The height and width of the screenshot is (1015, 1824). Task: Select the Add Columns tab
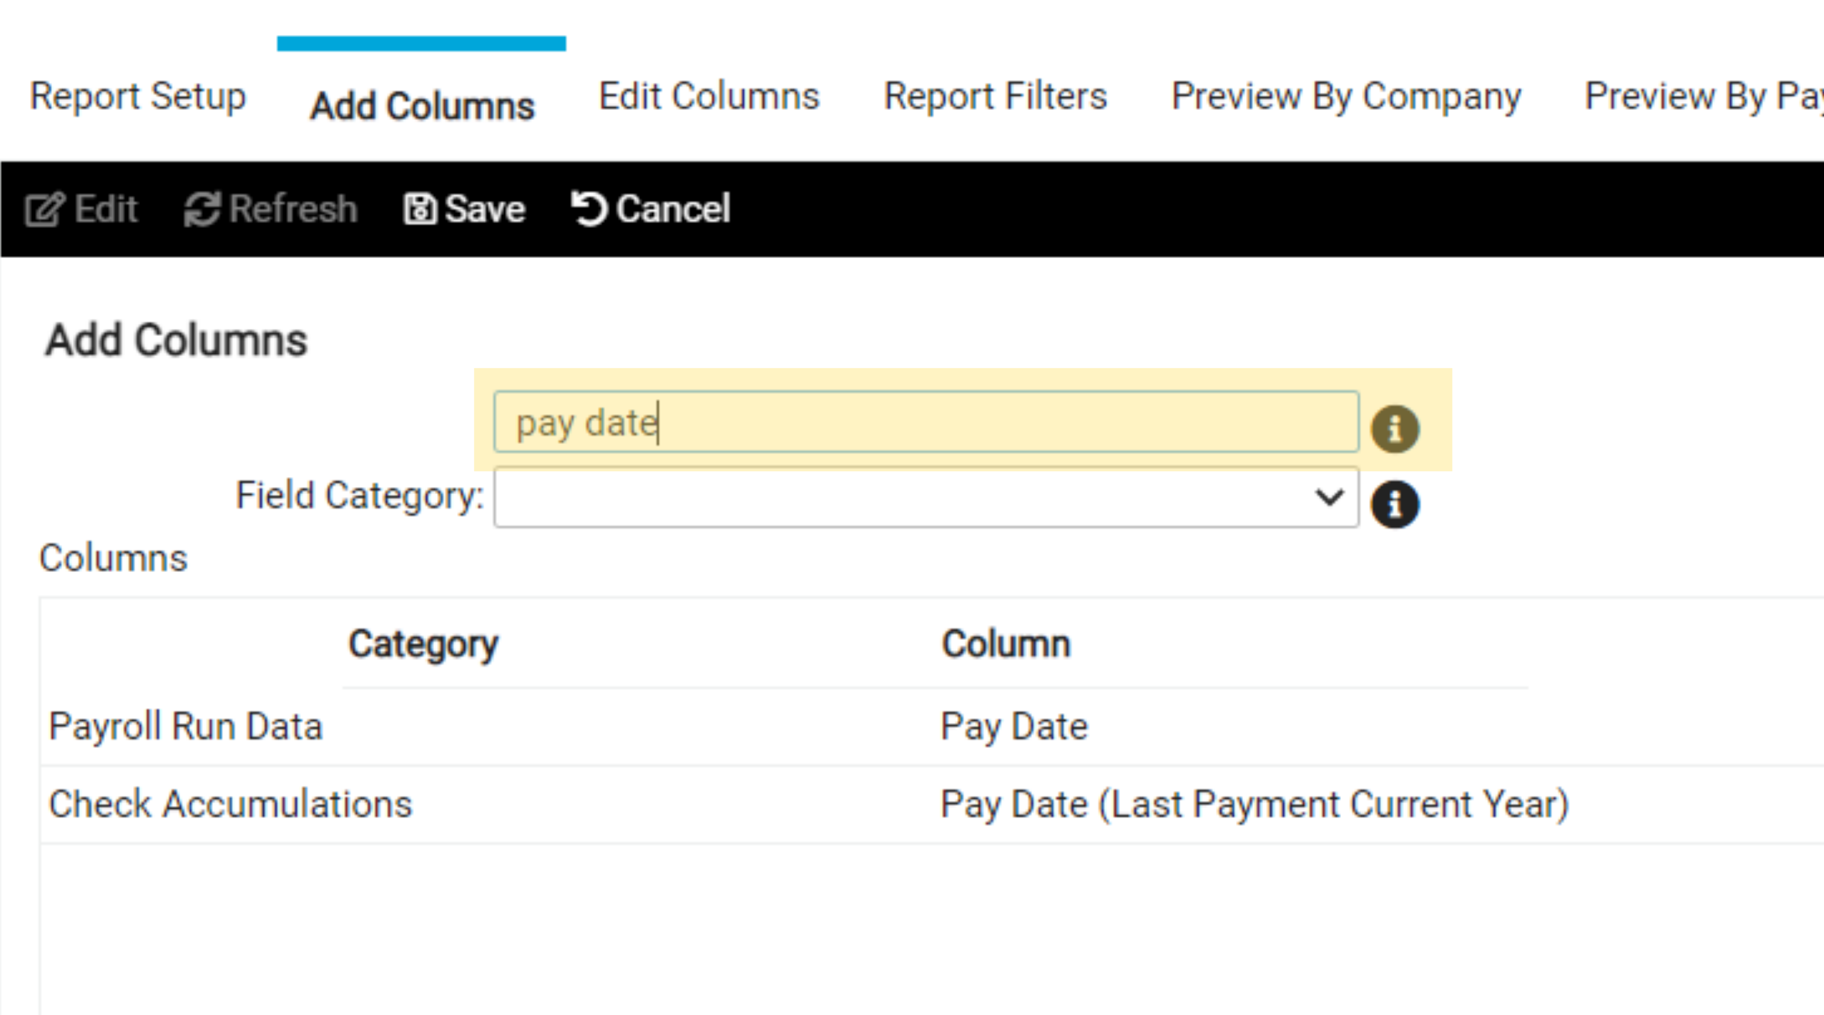coord(422,106)
